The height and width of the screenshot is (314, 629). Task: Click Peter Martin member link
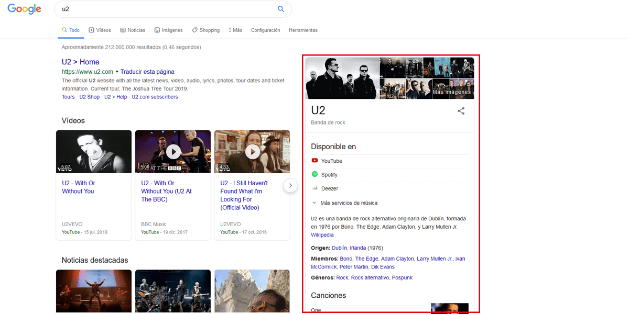(354, 267)
